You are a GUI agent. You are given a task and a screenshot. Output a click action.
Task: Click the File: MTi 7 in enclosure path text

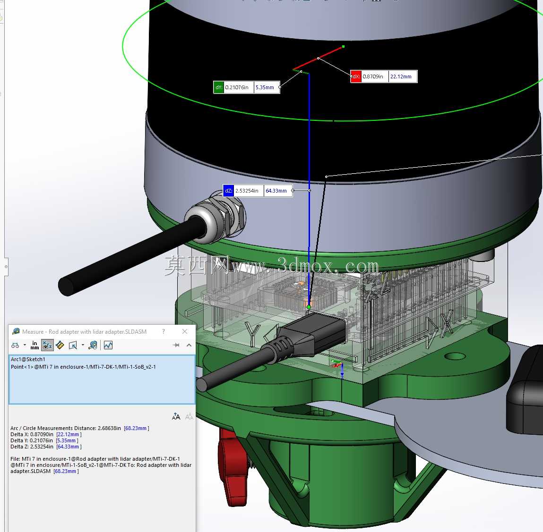(101, 465)
